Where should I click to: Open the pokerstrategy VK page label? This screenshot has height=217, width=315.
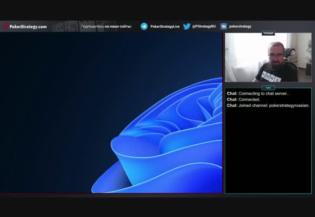point(240,26)
